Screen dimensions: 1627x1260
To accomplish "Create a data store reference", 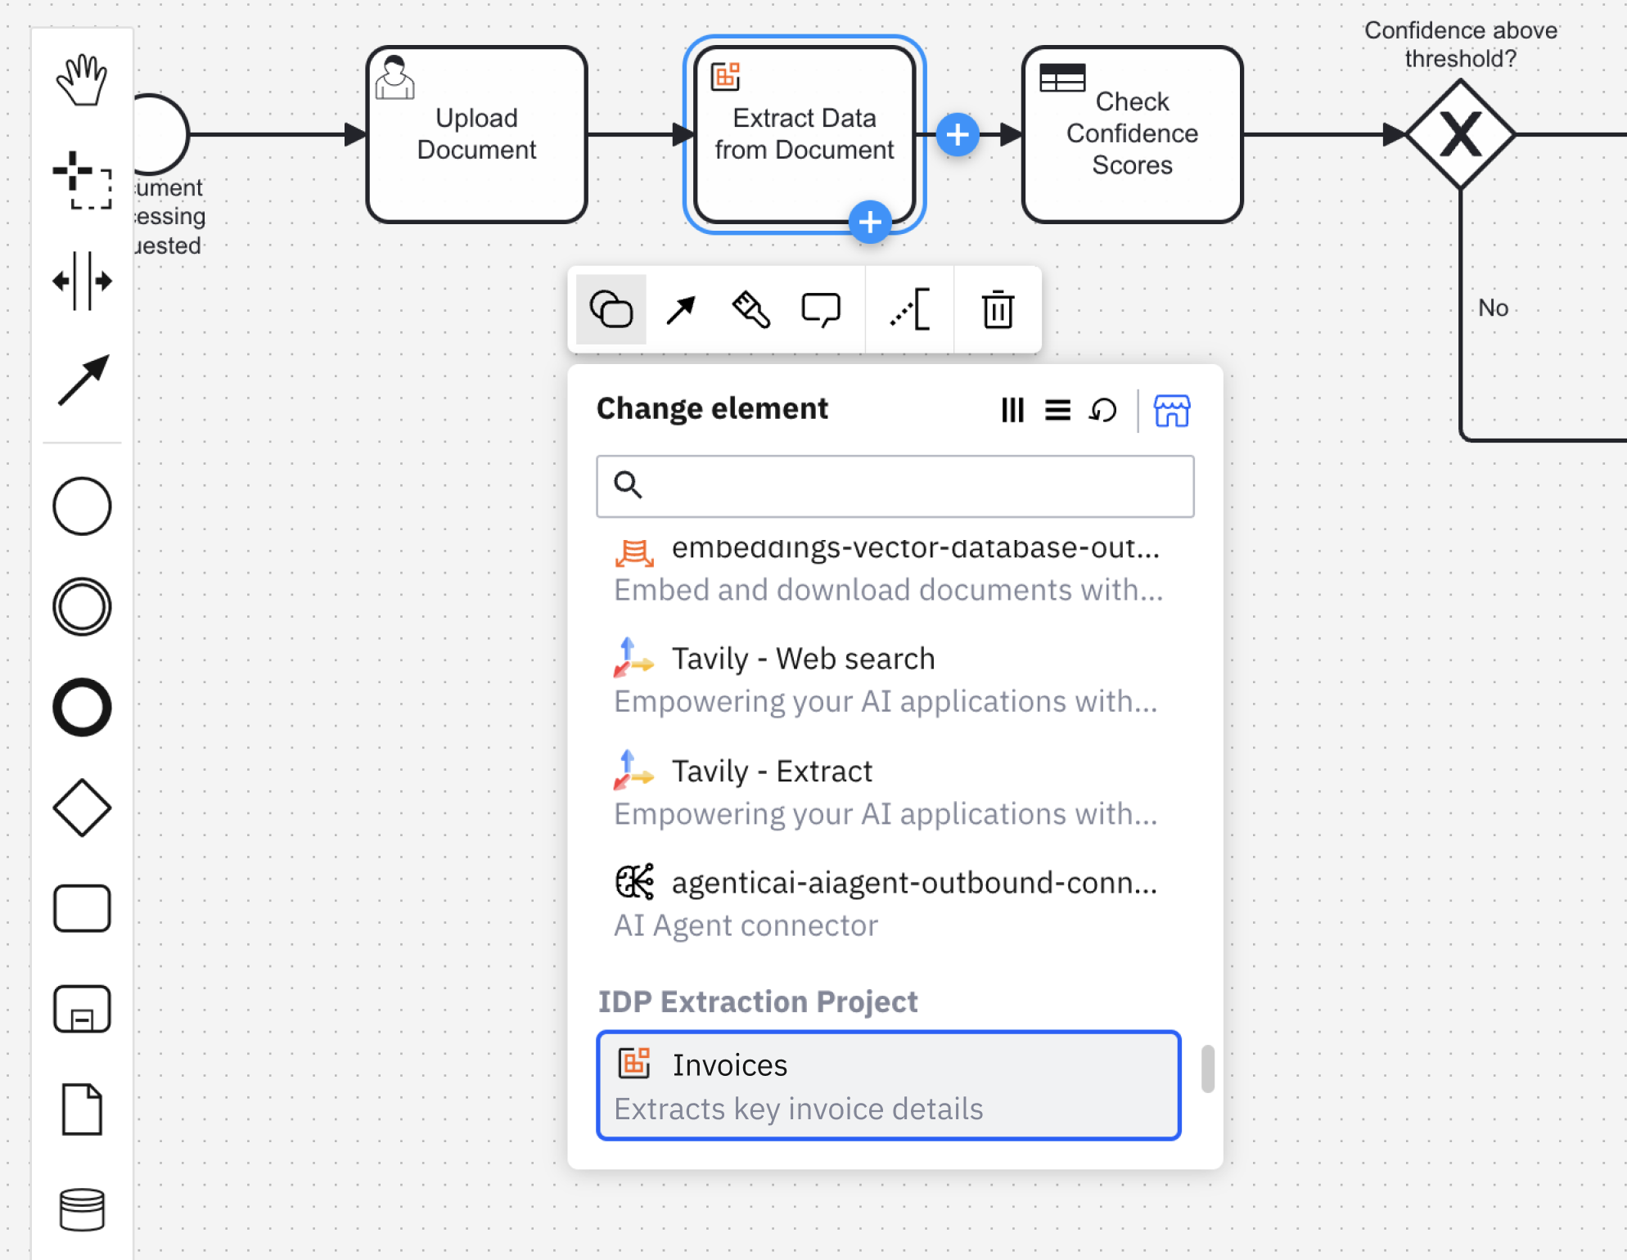I will pyautogui.click(x=82, y=1209).
